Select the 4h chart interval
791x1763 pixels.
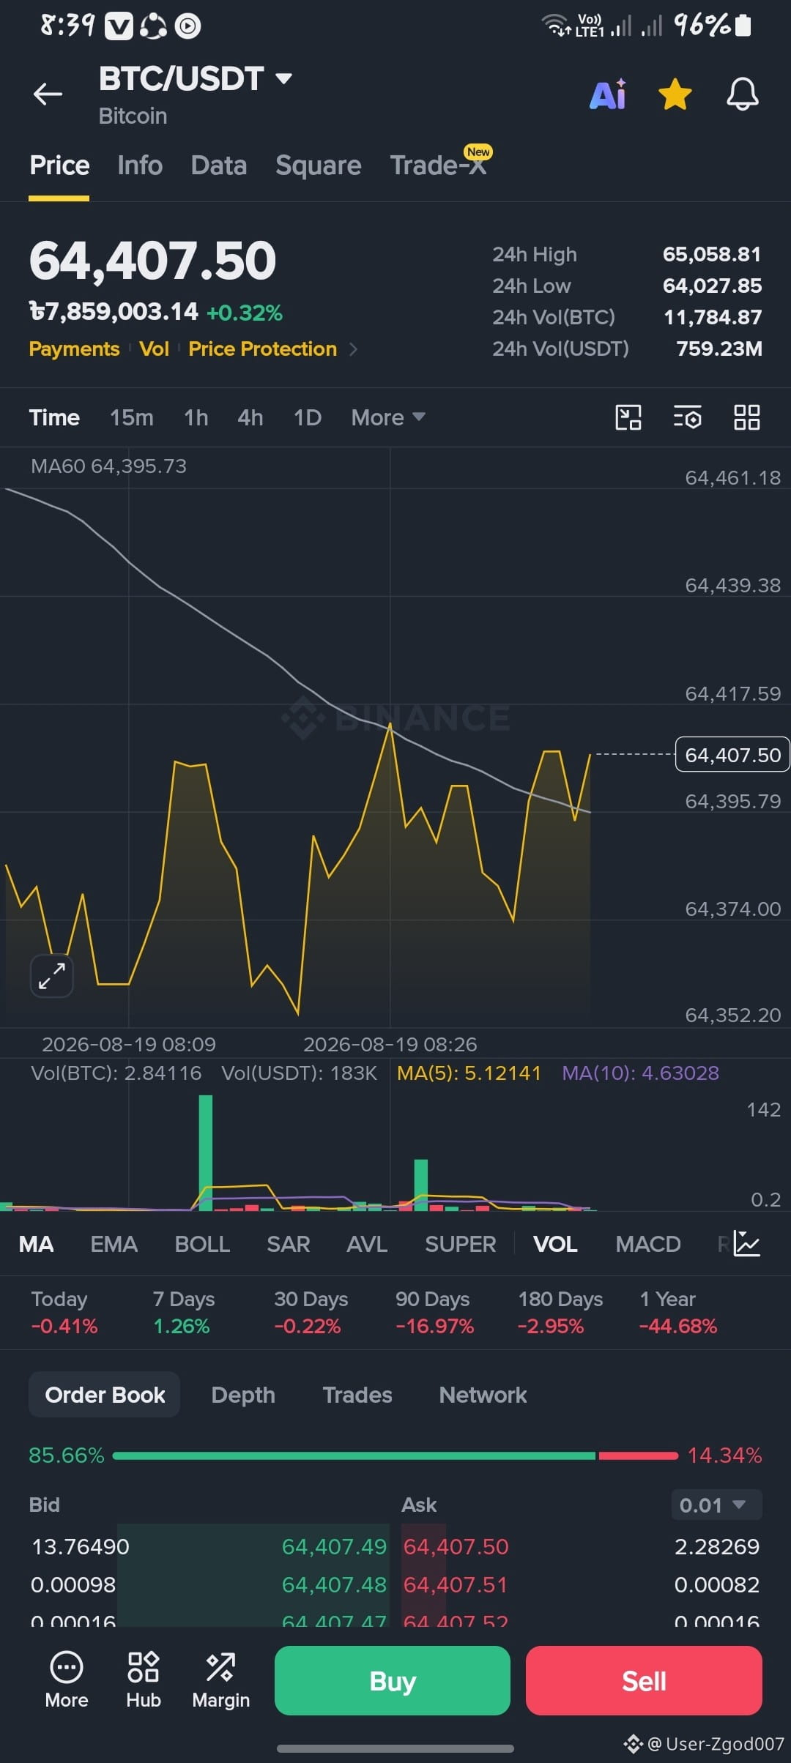[250, 417]
